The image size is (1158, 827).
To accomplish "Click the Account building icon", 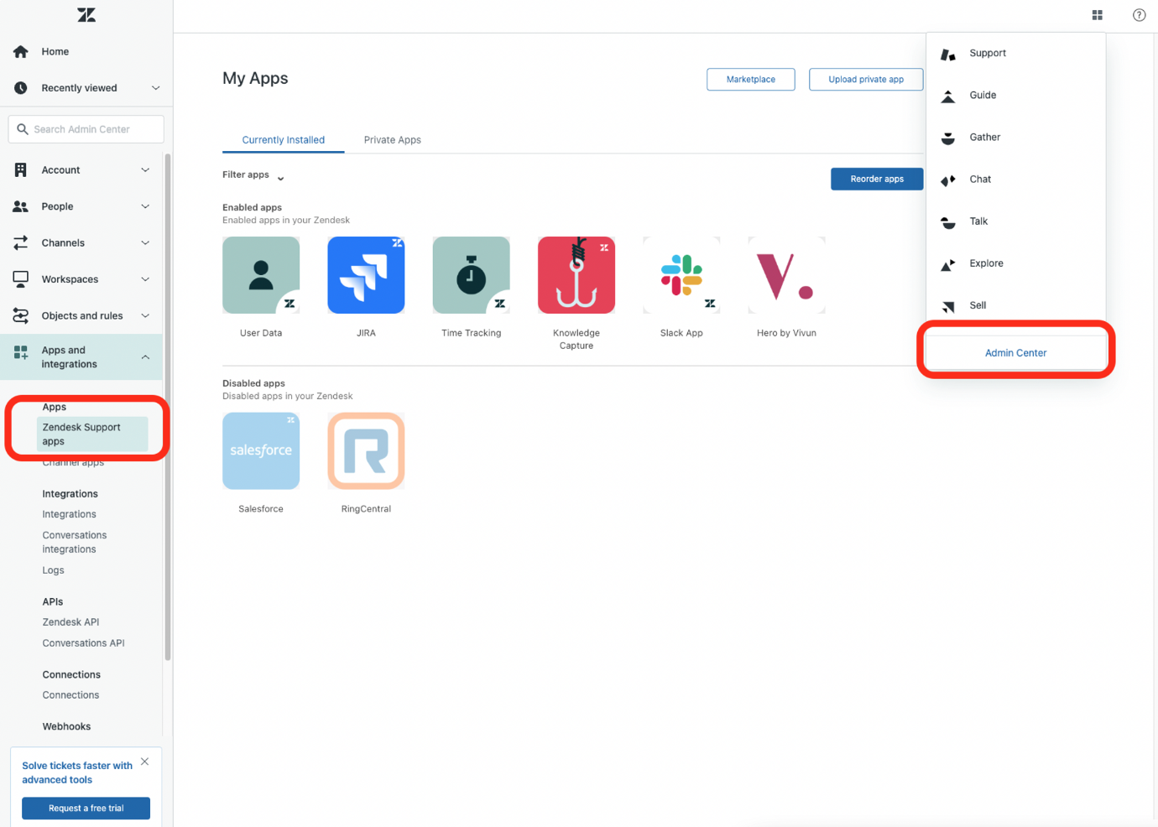I will [x=21, y=170].
